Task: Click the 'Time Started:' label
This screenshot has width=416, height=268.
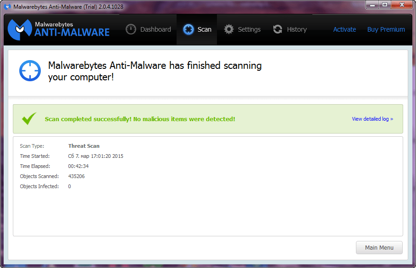Action: pos(35,156)
